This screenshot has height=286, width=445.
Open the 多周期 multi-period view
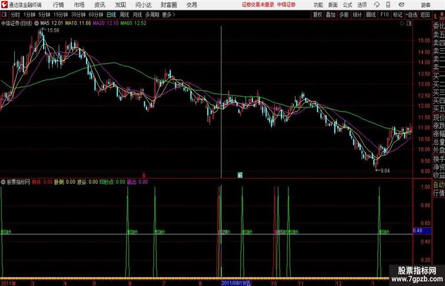(152, 15)
